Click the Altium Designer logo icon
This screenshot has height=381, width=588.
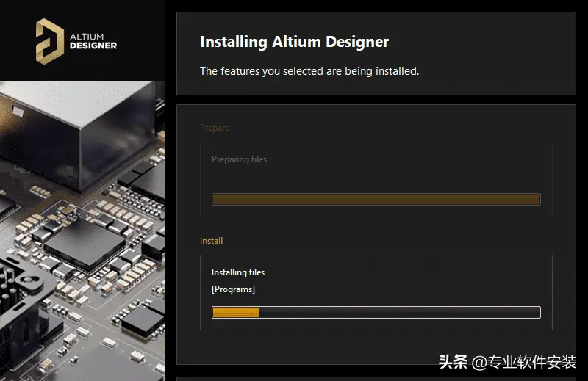(49, 41)
